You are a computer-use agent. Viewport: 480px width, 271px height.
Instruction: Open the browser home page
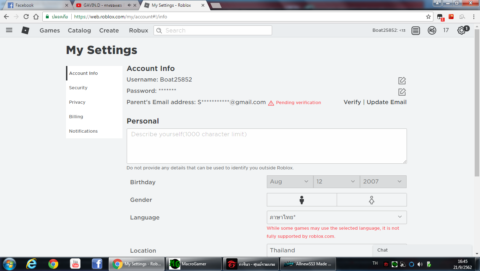36,17
